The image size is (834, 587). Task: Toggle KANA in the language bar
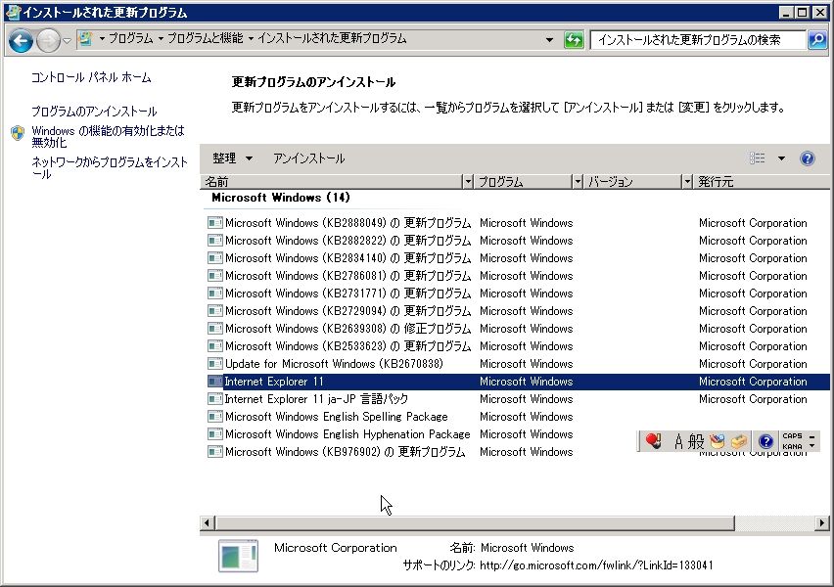click(792, 447)
